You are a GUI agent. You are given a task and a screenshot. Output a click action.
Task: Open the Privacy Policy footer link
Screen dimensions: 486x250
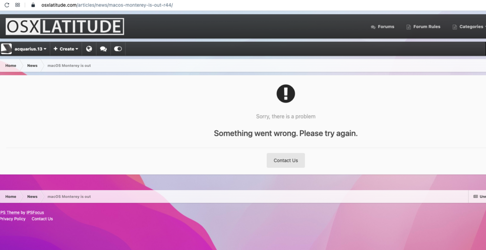pyautogui.click(x=12, y=219)
